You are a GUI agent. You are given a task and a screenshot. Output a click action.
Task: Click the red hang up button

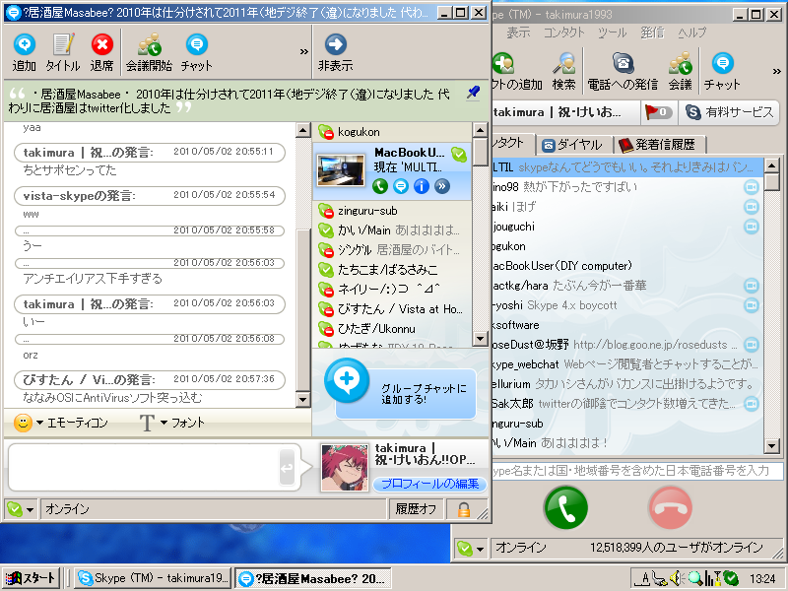coord(671,507)
